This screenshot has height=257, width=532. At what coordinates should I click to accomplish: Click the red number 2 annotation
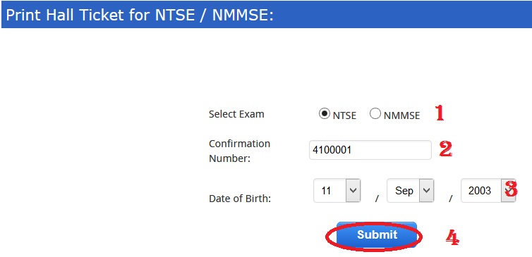click(445, 149)
